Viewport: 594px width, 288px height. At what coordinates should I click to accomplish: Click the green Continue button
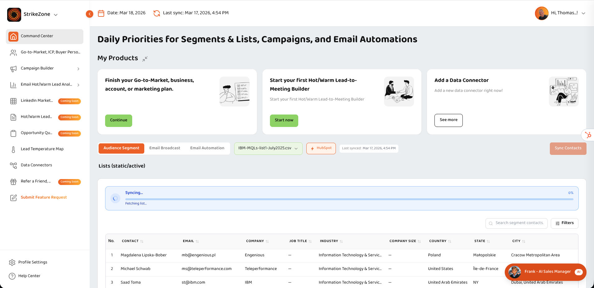click(x=118, y=120)
